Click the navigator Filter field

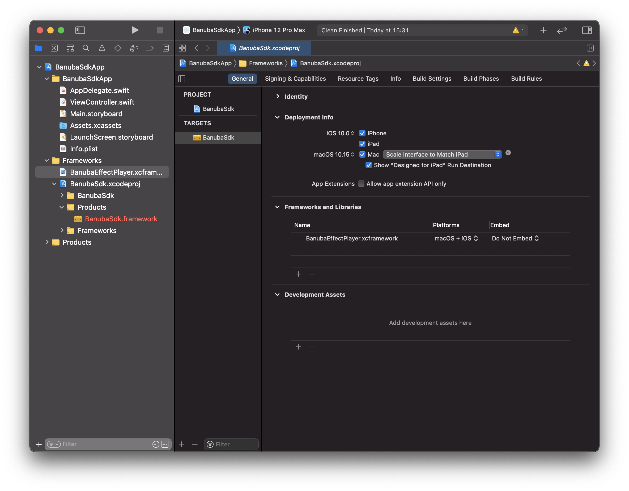[108, 444]
